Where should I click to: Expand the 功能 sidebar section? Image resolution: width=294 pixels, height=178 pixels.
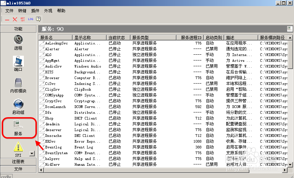[18, 29]
